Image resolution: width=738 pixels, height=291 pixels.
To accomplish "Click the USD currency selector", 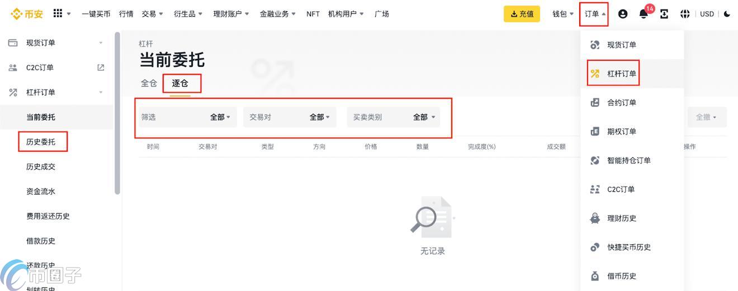I will point(707,14).
